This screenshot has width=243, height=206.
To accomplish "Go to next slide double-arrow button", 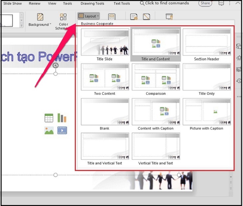I will (231, 188).
